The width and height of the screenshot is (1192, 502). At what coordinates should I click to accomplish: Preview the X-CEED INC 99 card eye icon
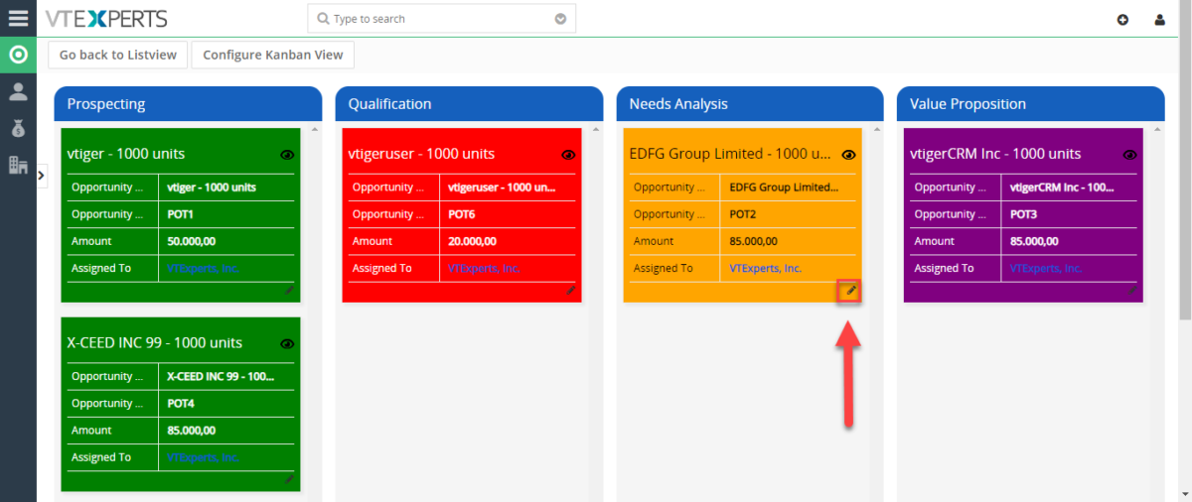pyautogui.click(x=287, y=344)
